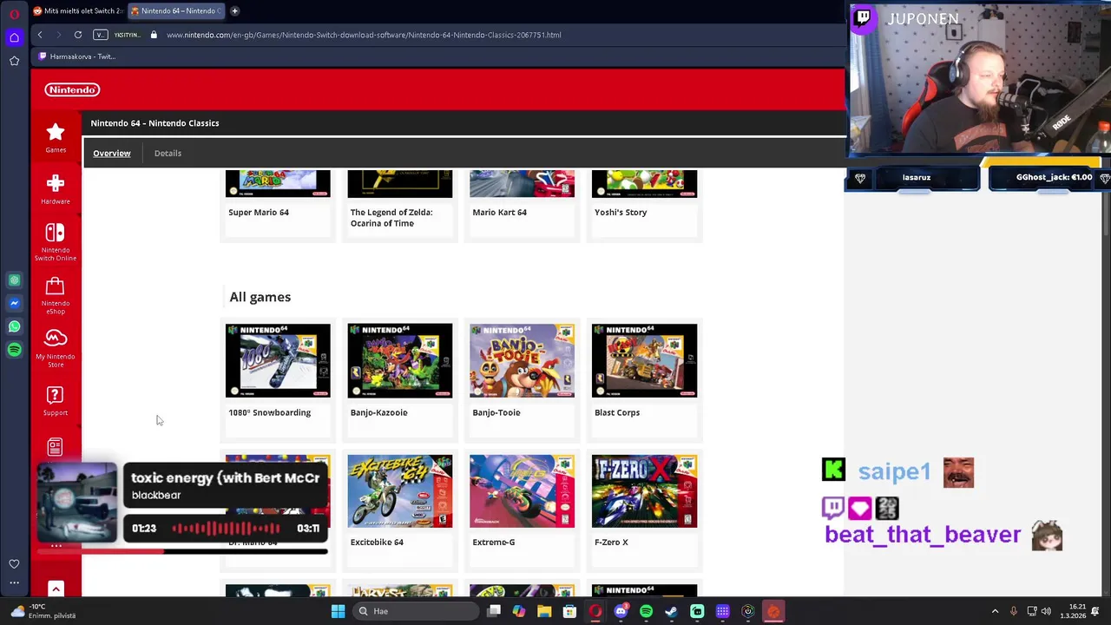Open the F-Zero X title link
This screenshot has height=625, width=1111.
pyautogui.click(x=611, y=542)
